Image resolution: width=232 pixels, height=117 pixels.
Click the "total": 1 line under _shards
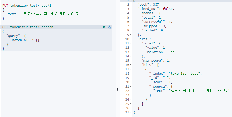click(x=152, y=18)
